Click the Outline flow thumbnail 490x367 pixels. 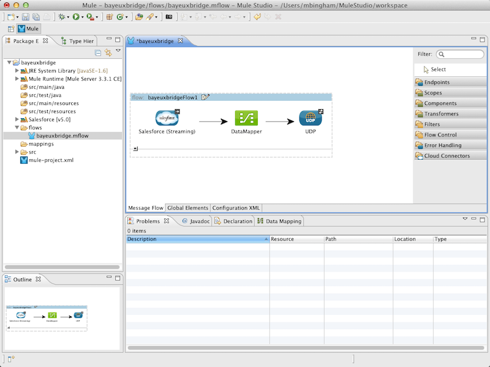point(47,318)
